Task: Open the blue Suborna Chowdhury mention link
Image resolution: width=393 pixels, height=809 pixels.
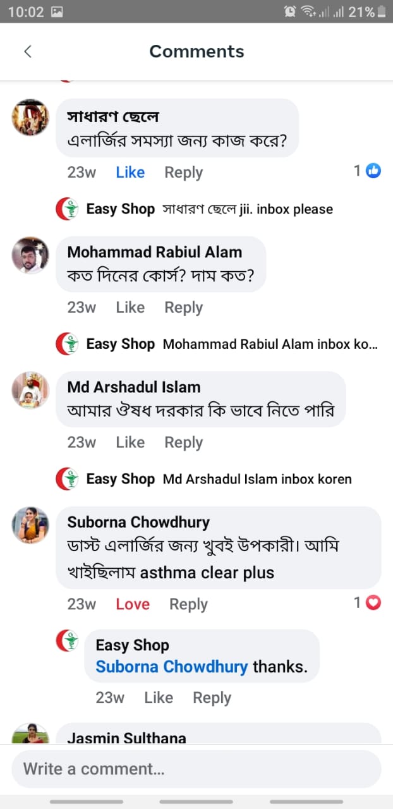Action: 171,667
